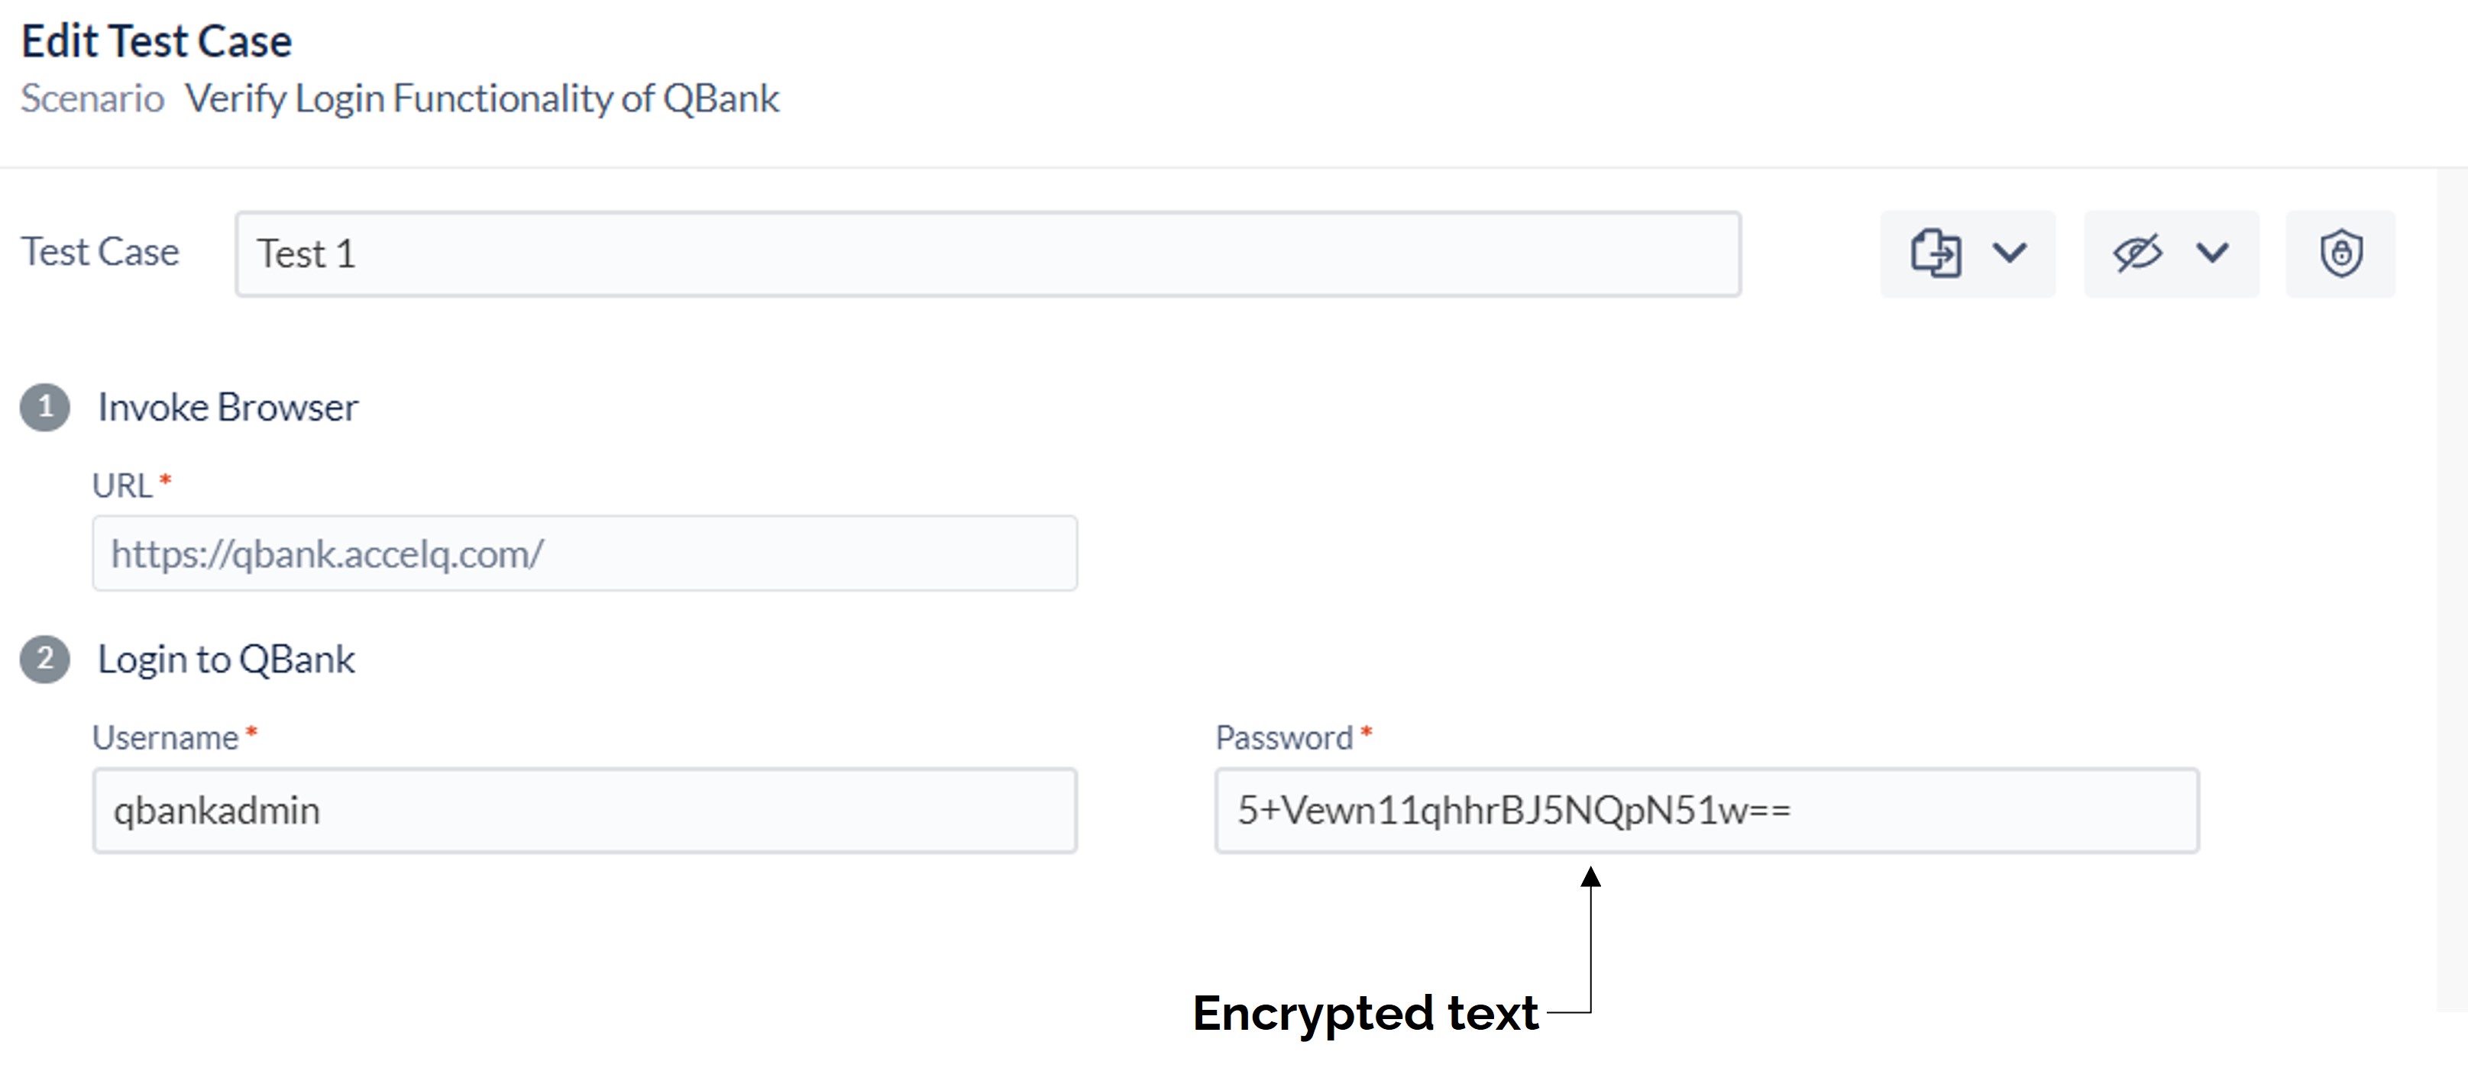
Task: Click the scenario name Verify Login Functionality
Action: 482,98
